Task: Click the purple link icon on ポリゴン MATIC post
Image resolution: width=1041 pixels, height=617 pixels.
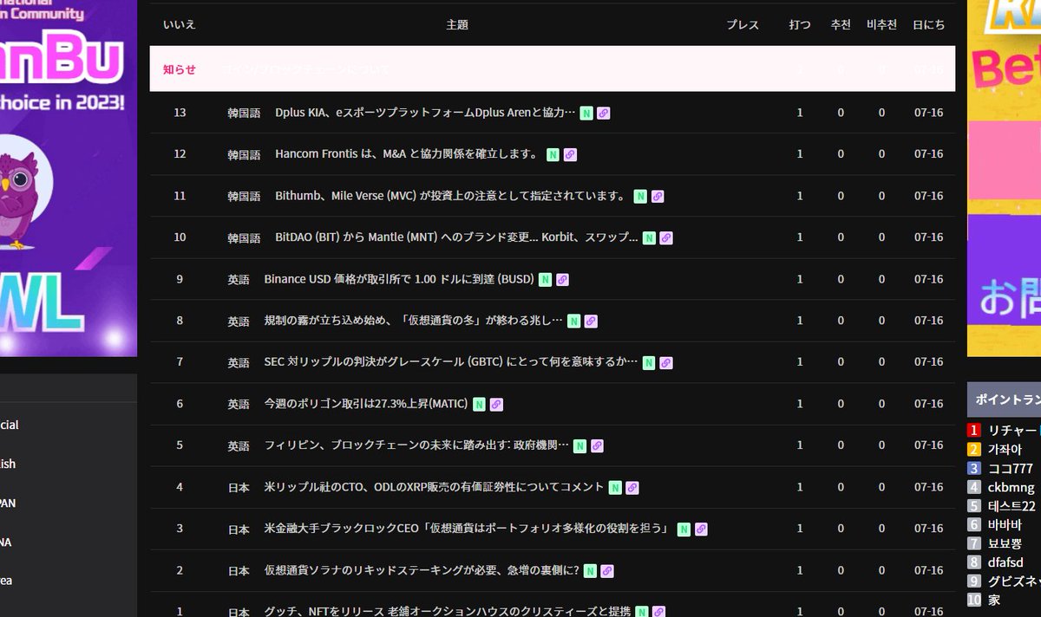Action: [x=496, y=404]
